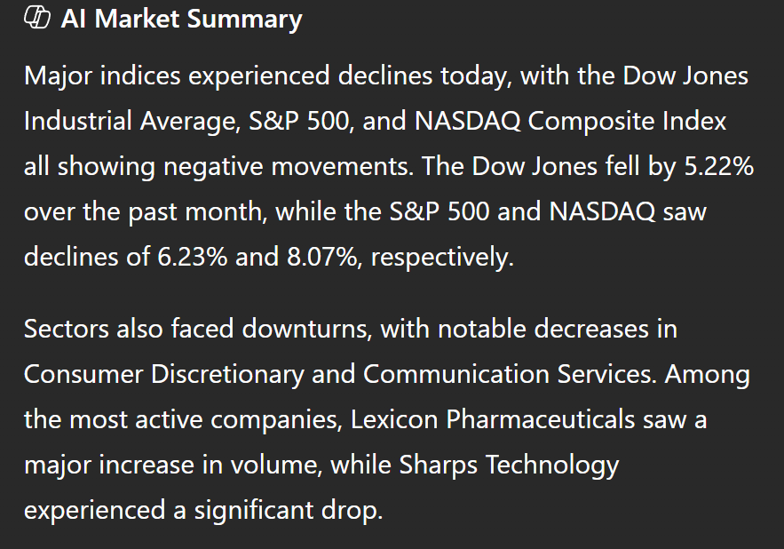The height and width of the screenshot is (549, 784).
Task: Click the AI Market Summary heading
Action: [181, 19]
